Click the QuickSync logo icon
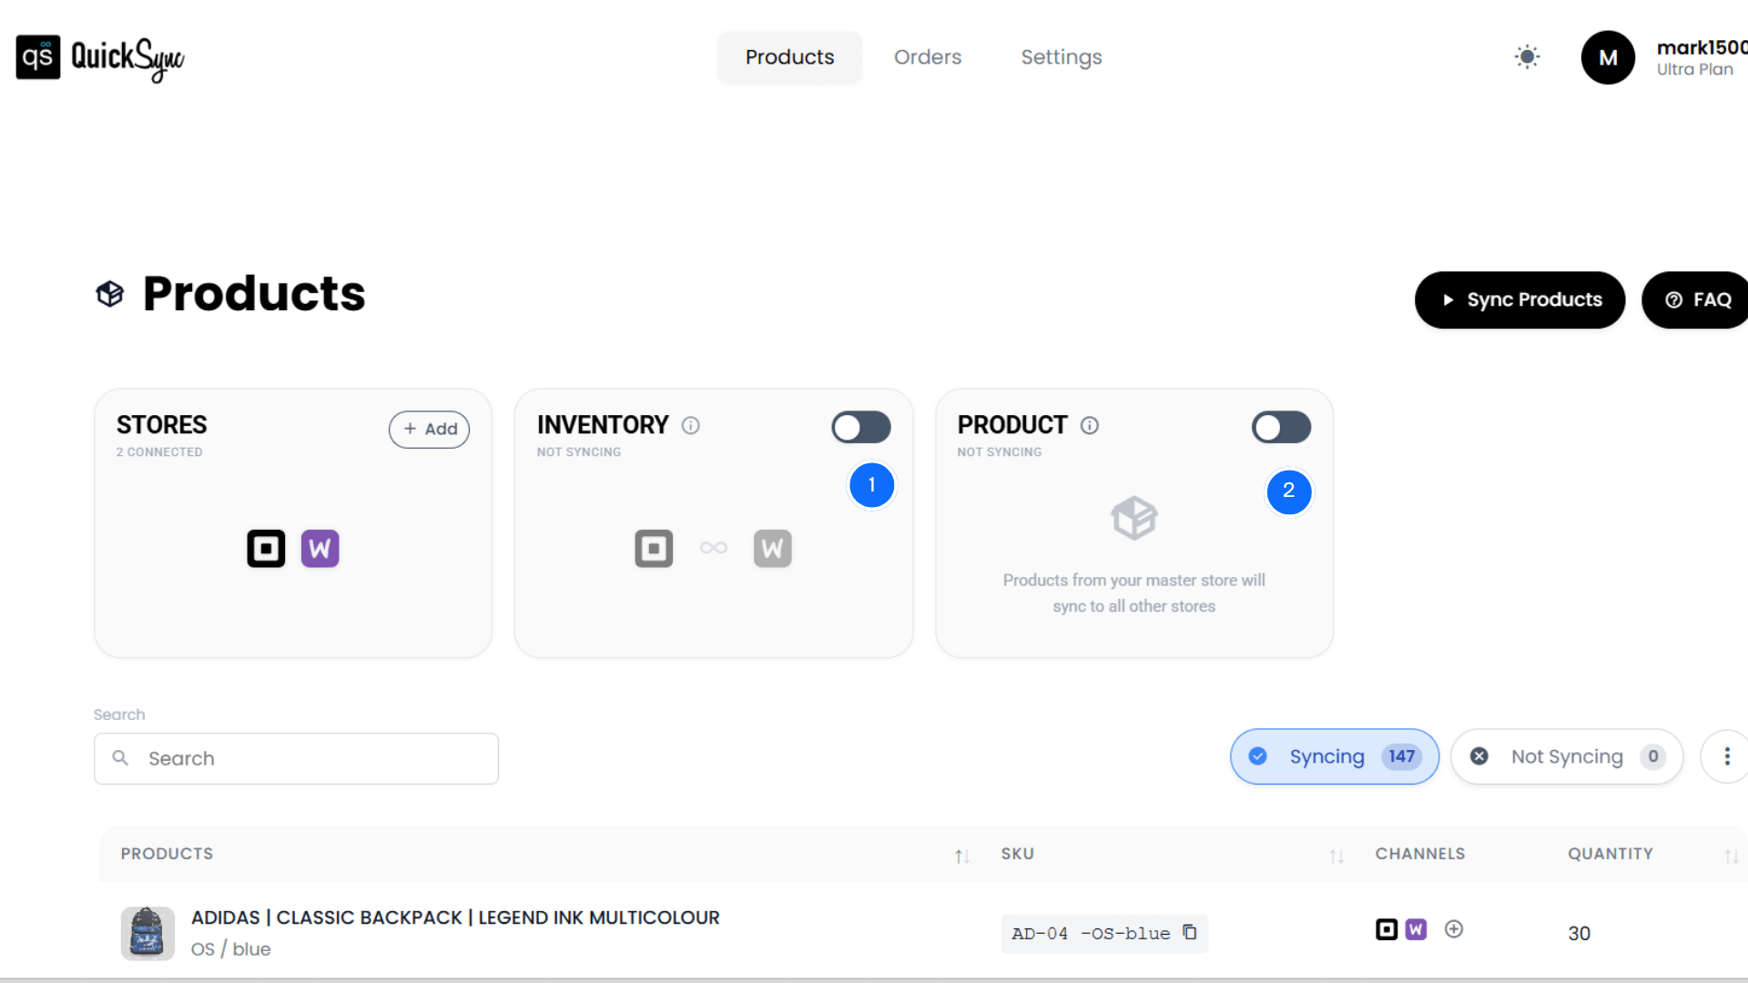 (x=38, y=57)
